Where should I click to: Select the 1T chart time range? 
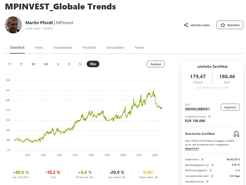pos(10,64)
